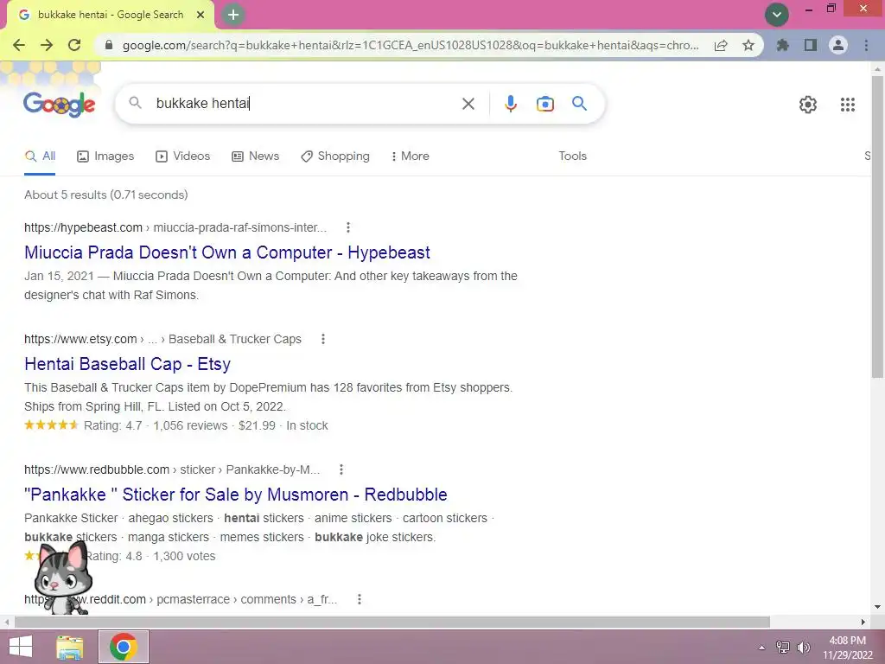Image resolution: width=885 pixels, height=664 pixels.
Task: Open the search Tools options
Action: (x=572, y=156)
